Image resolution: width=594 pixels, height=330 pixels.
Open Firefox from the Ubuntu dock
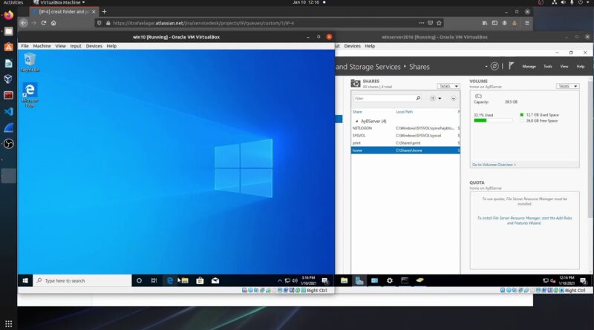(x=8, y=15)
